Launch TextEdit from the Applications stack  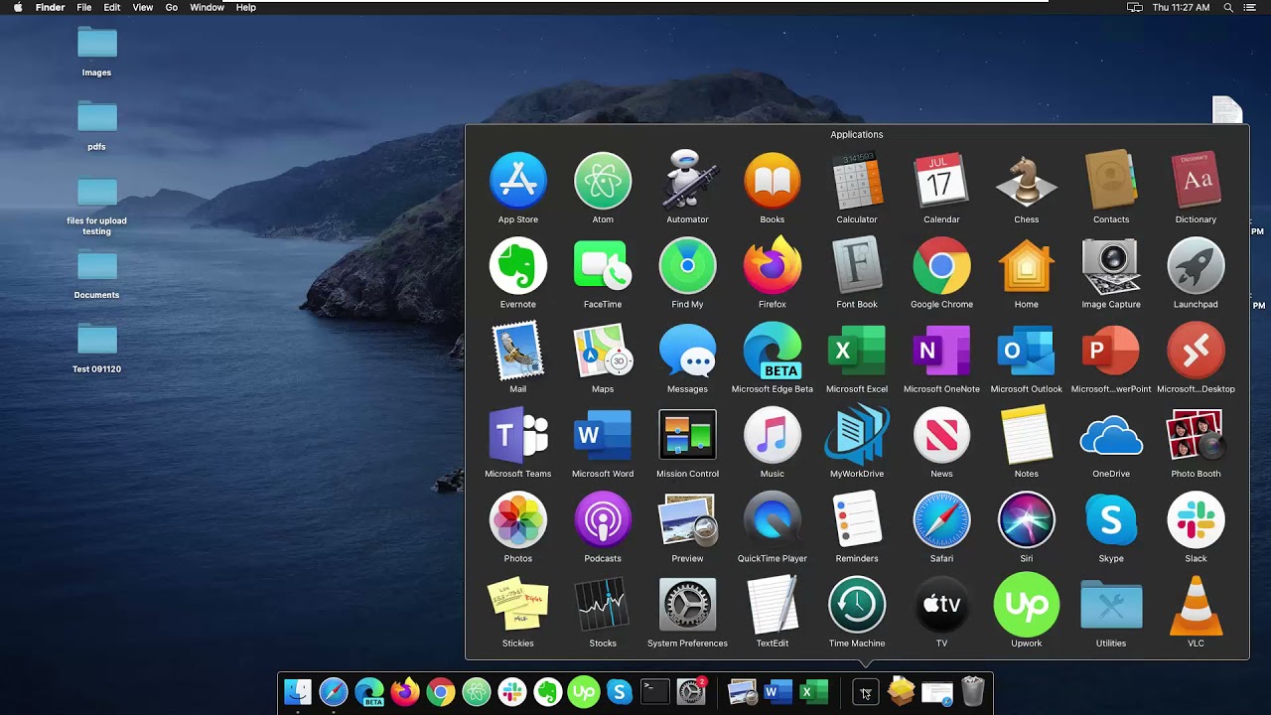point(773,605)
